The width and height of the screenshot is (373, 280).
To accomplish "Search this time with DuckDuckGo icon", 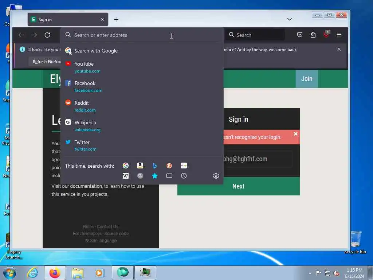I will (169, 166).
